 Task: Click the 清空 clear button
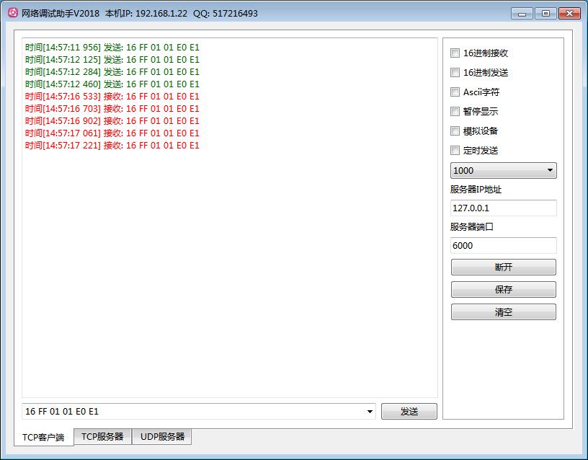(x=503, y=312)
